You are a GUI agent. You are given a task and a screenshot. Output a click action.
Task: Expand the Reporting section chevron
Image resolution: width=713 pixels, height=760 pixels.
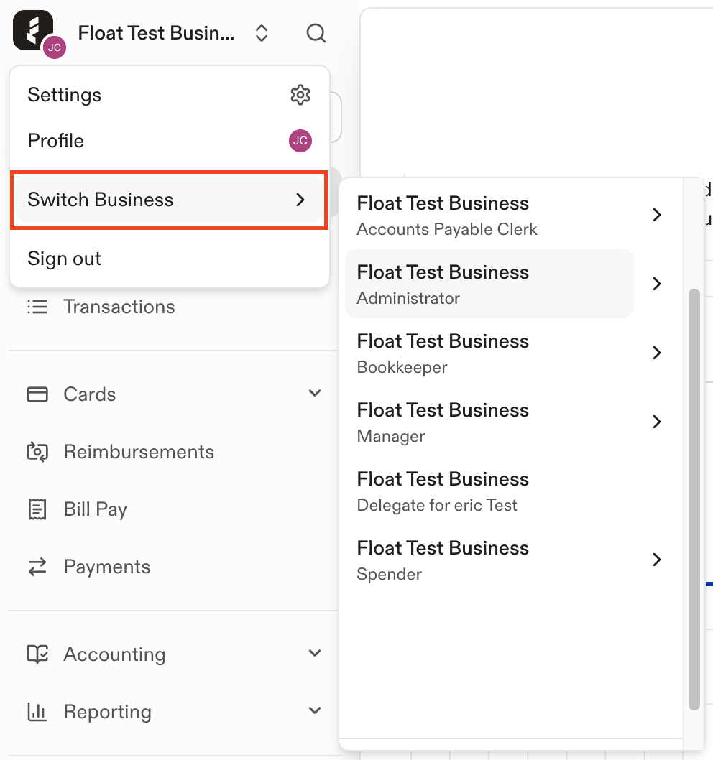pos(315,710)
